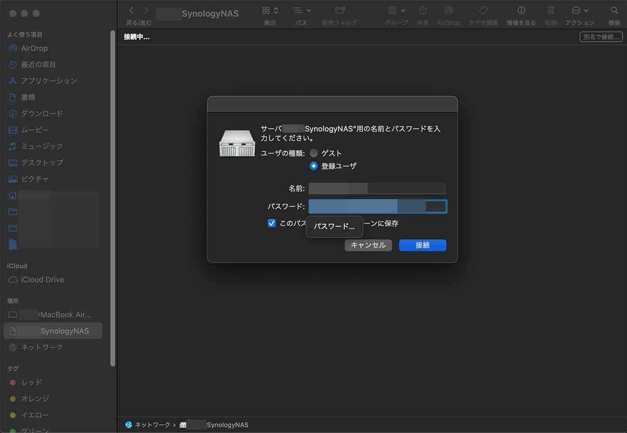Click the キャンセル button
627x433 pixels.
[368, 245]
